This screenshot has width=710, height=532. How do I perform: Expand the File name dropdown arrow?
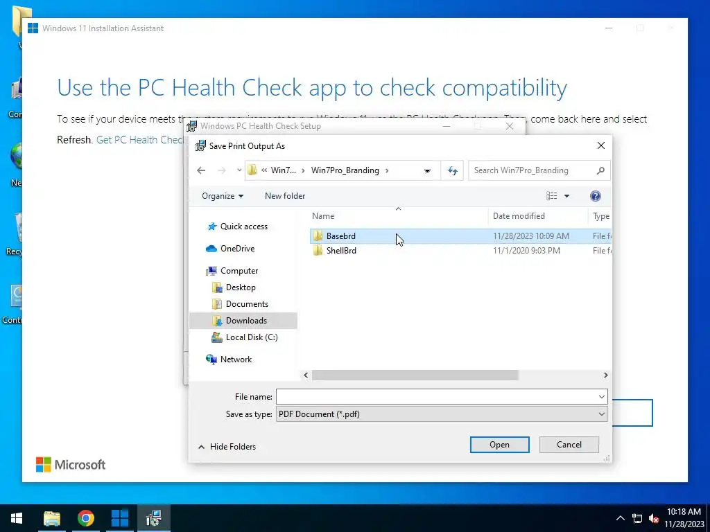[602, 397]
